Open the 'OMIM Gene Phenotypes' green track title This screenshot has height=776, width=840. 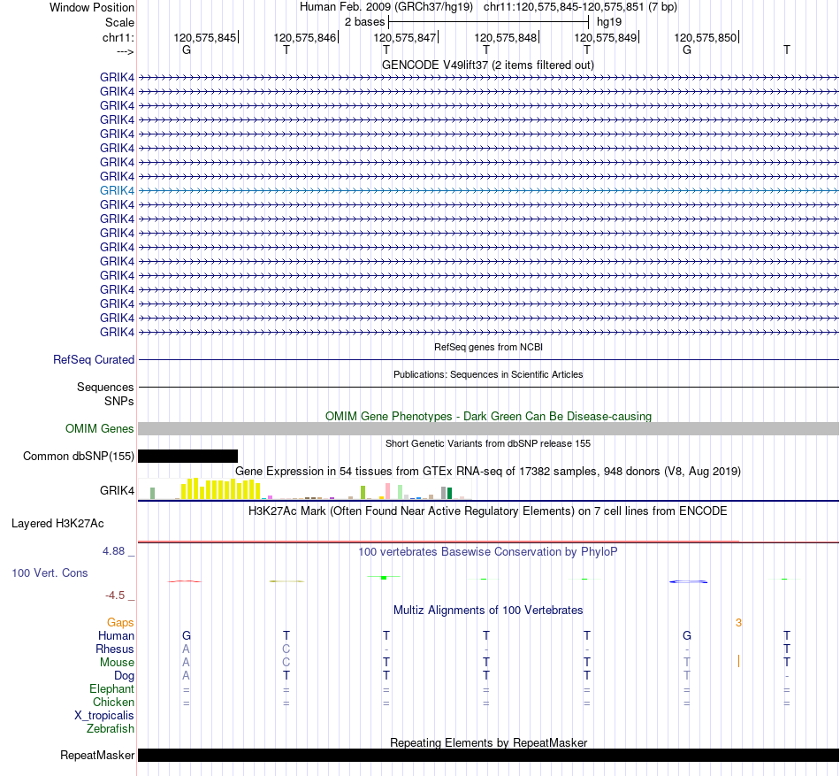(488, 417)
